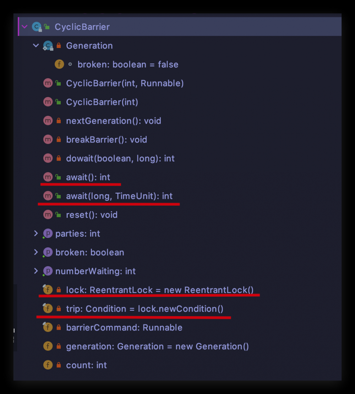Expand the parties property node
This screenshot has height=394, width=355.
[35, 233]
